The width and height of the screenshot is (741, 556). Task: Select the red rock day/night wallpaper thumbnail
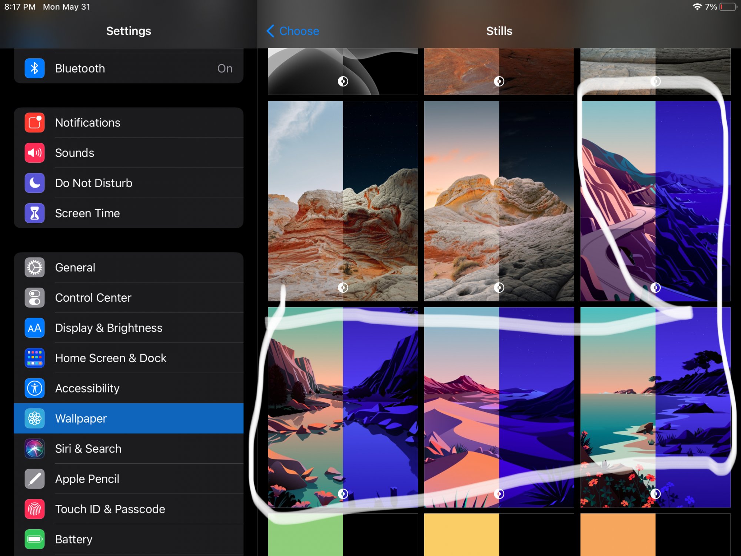[343, 200]
